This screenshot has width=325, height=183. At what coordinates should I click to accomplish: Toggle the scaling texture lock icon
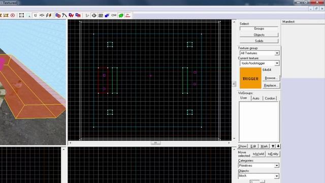[42, 15]
